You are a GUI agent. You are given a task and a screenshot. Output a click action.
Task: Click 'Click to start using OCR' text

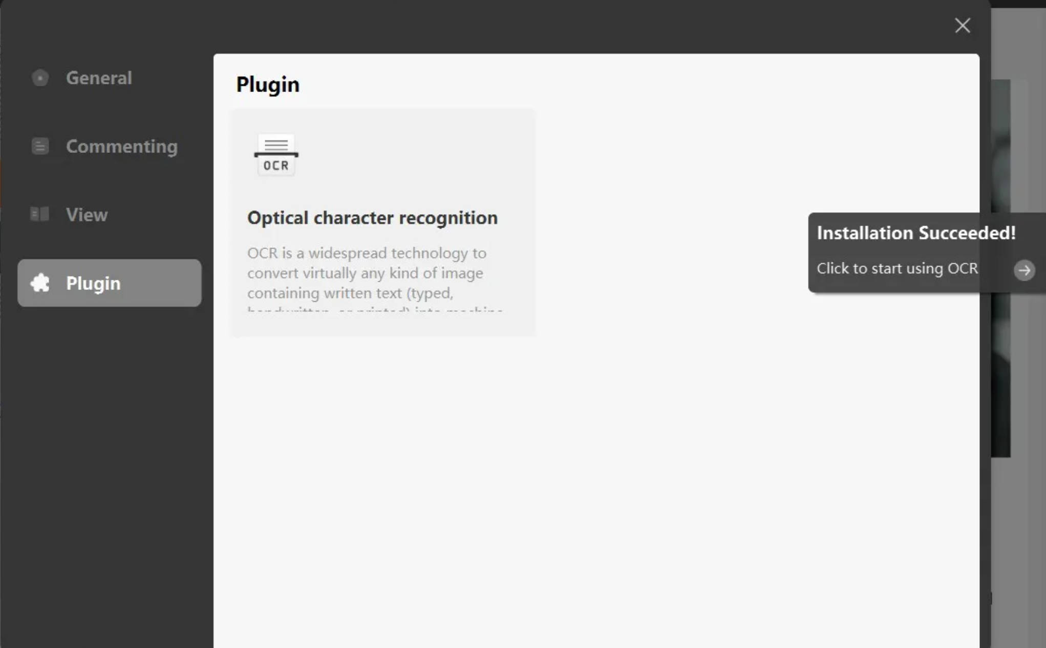[897, 269]
